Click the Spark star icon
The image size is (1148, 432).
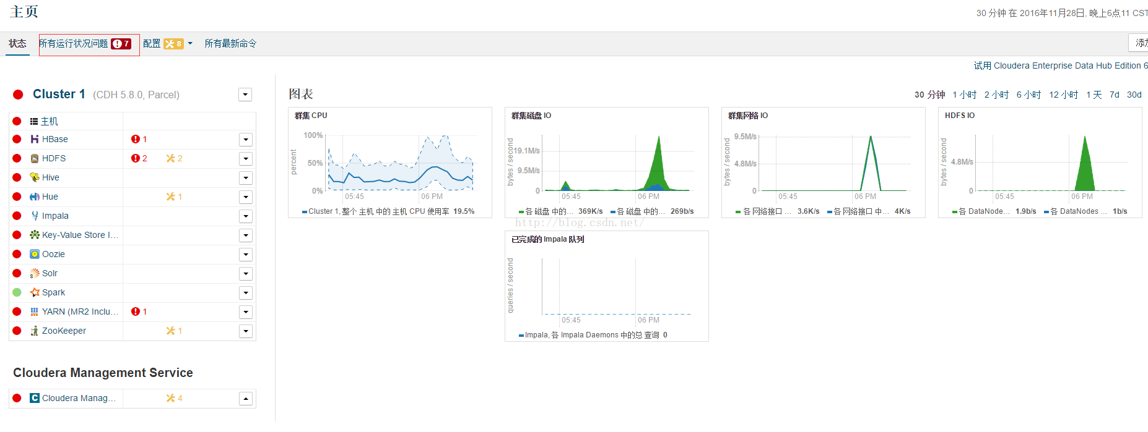coord(35,293)
